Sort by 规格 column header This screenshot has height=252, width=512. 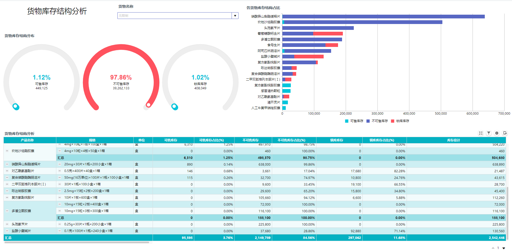pos(95,140)
